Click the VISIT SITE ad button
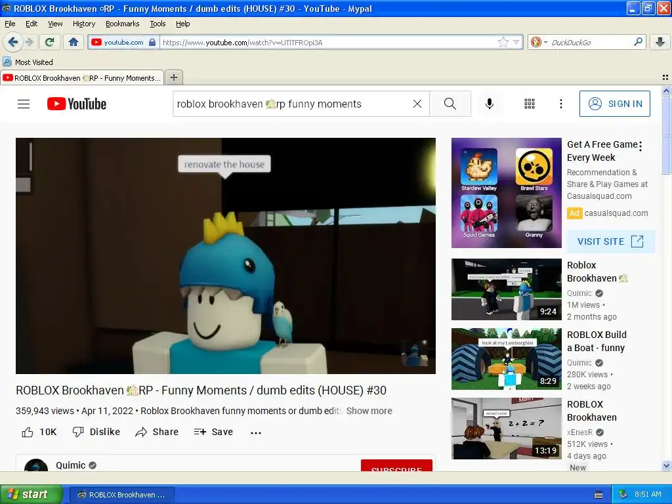Screen dimensions: 672x504 click(x=611, y=241)
